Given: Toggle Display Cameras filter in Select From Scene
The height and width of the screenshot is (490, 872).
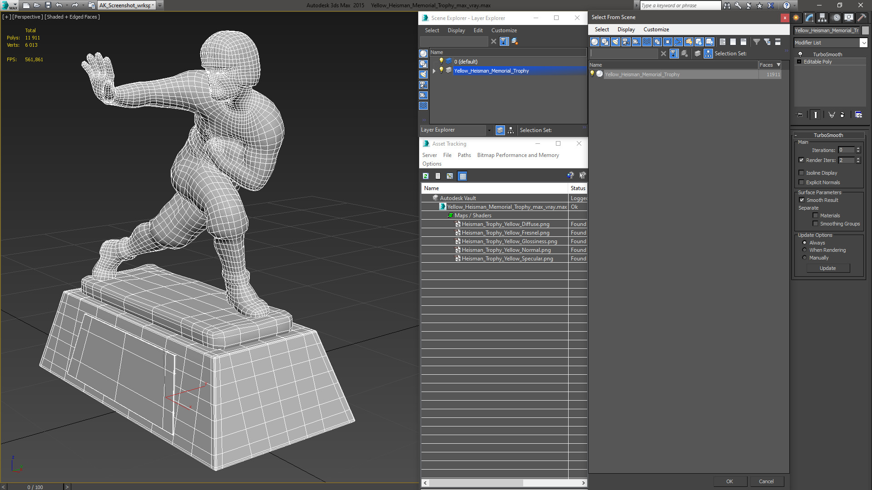Looking at the screenshot, I should click(626, 42).
